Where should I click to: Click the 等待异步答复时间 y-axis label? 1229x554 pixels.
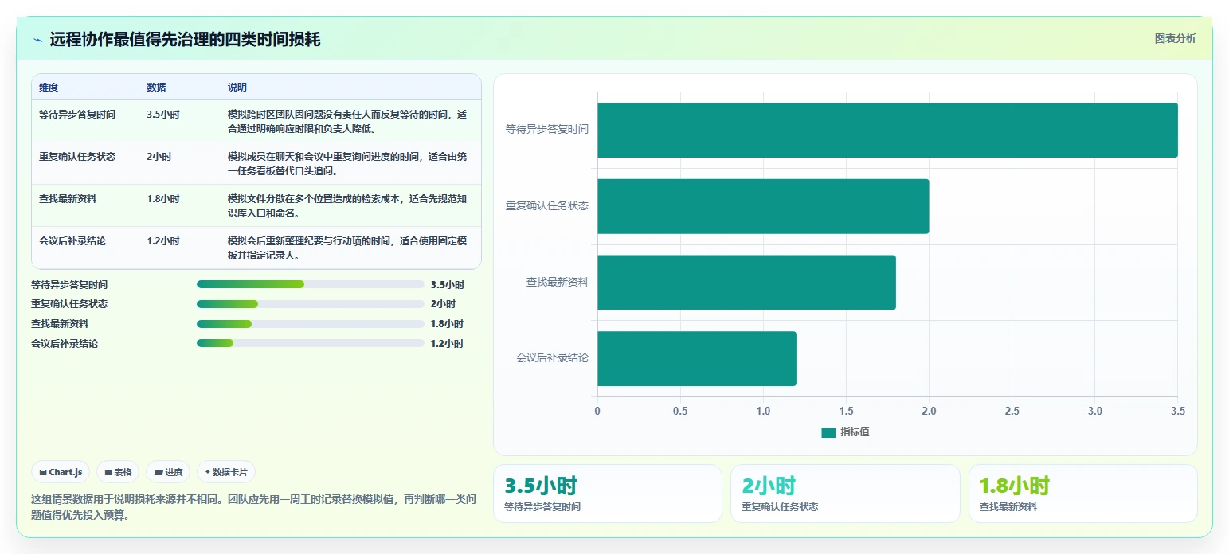547,129
